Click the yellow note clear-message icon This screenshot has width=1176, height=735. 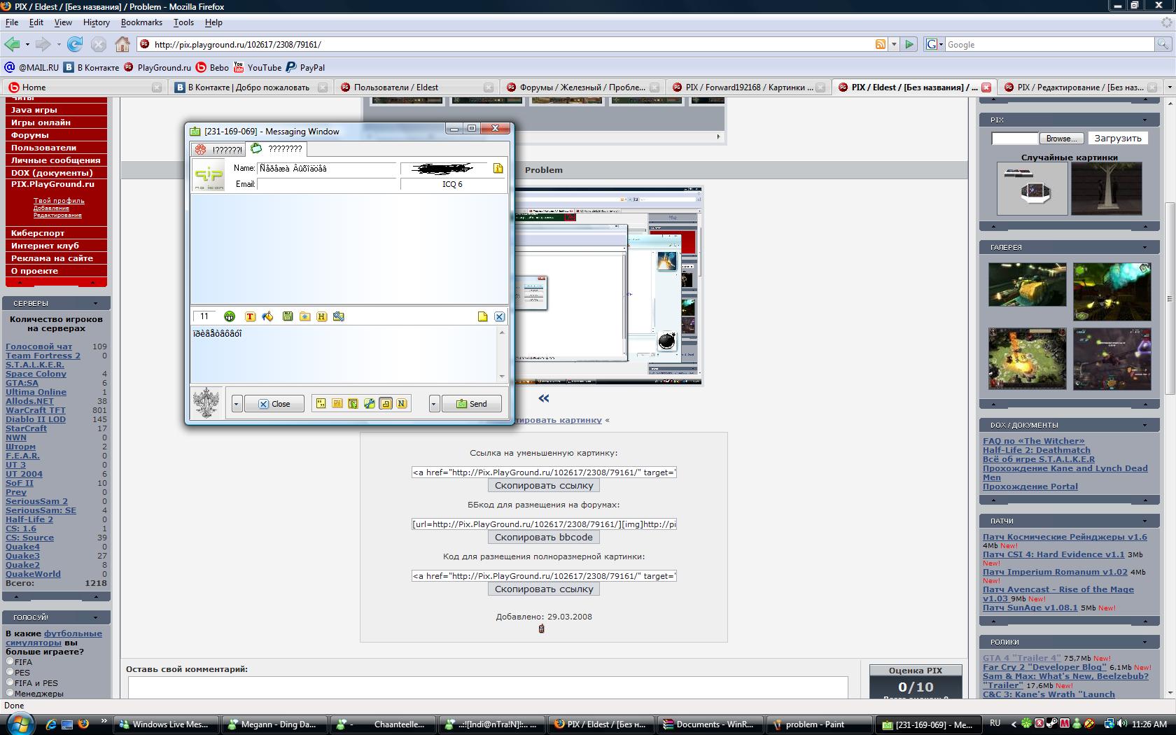[482, 316]
